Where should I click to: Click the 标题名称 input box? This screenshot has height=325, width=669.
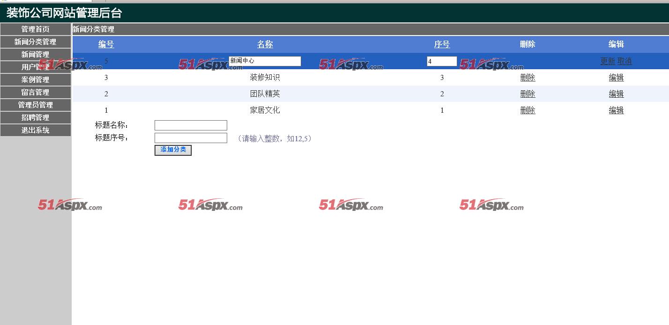point(191,125)
